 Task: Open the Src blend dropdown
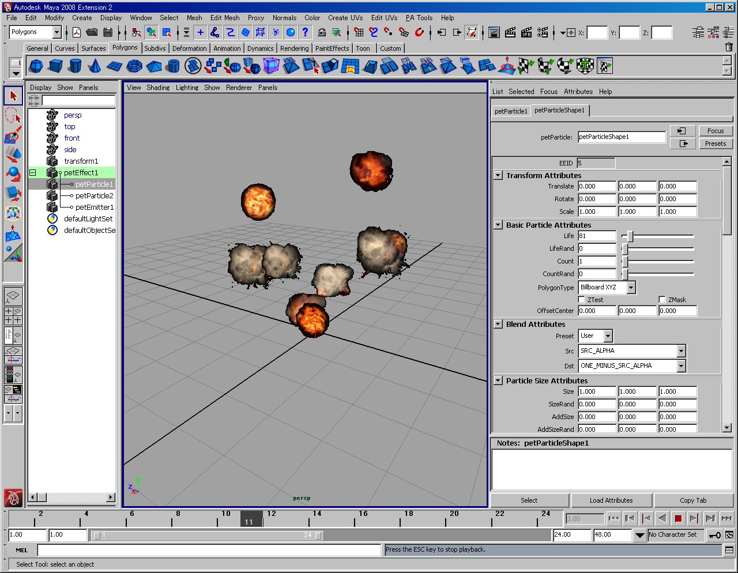coord(681,350)
